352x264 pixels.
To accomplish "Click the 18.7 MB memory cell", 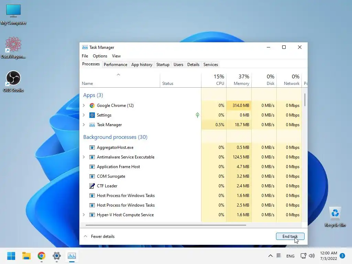I will (x=239, y=125).
